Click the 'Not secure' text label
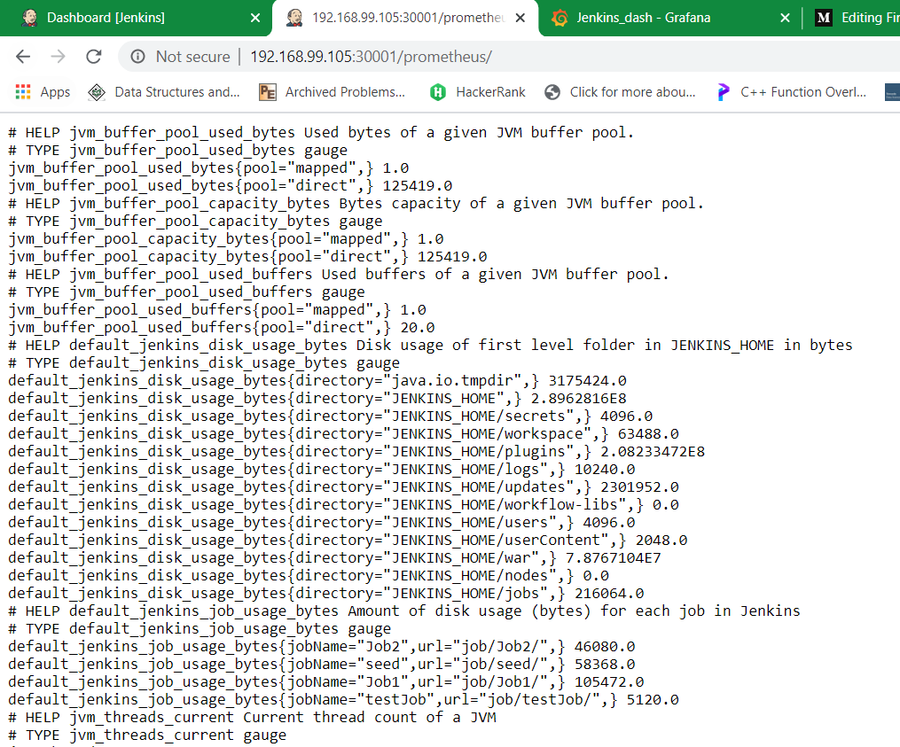The height and width of the screenshot is (747, 900). [192, 56]
